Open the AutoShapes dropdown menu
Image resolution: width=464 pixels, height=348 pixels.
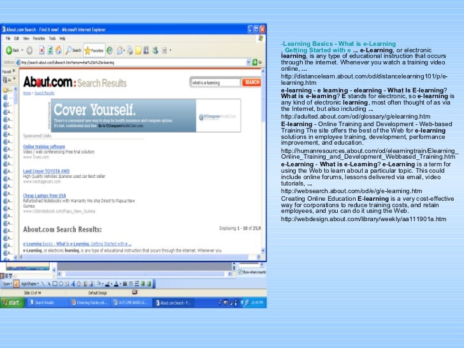[x=30, y=284]
